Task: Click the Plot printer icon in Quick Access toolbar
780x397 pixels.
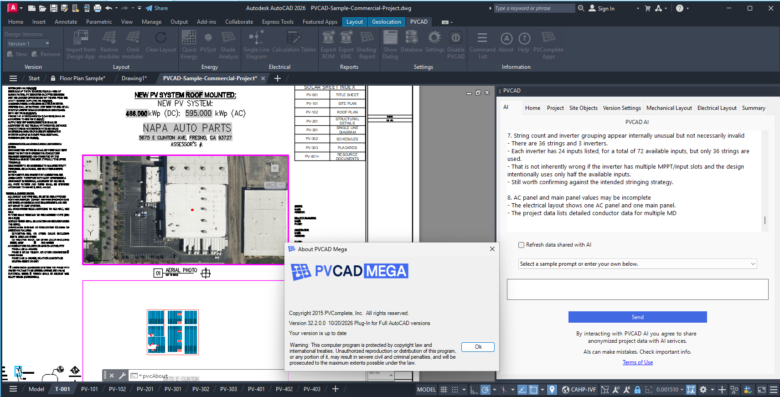Action: point(97,8)
